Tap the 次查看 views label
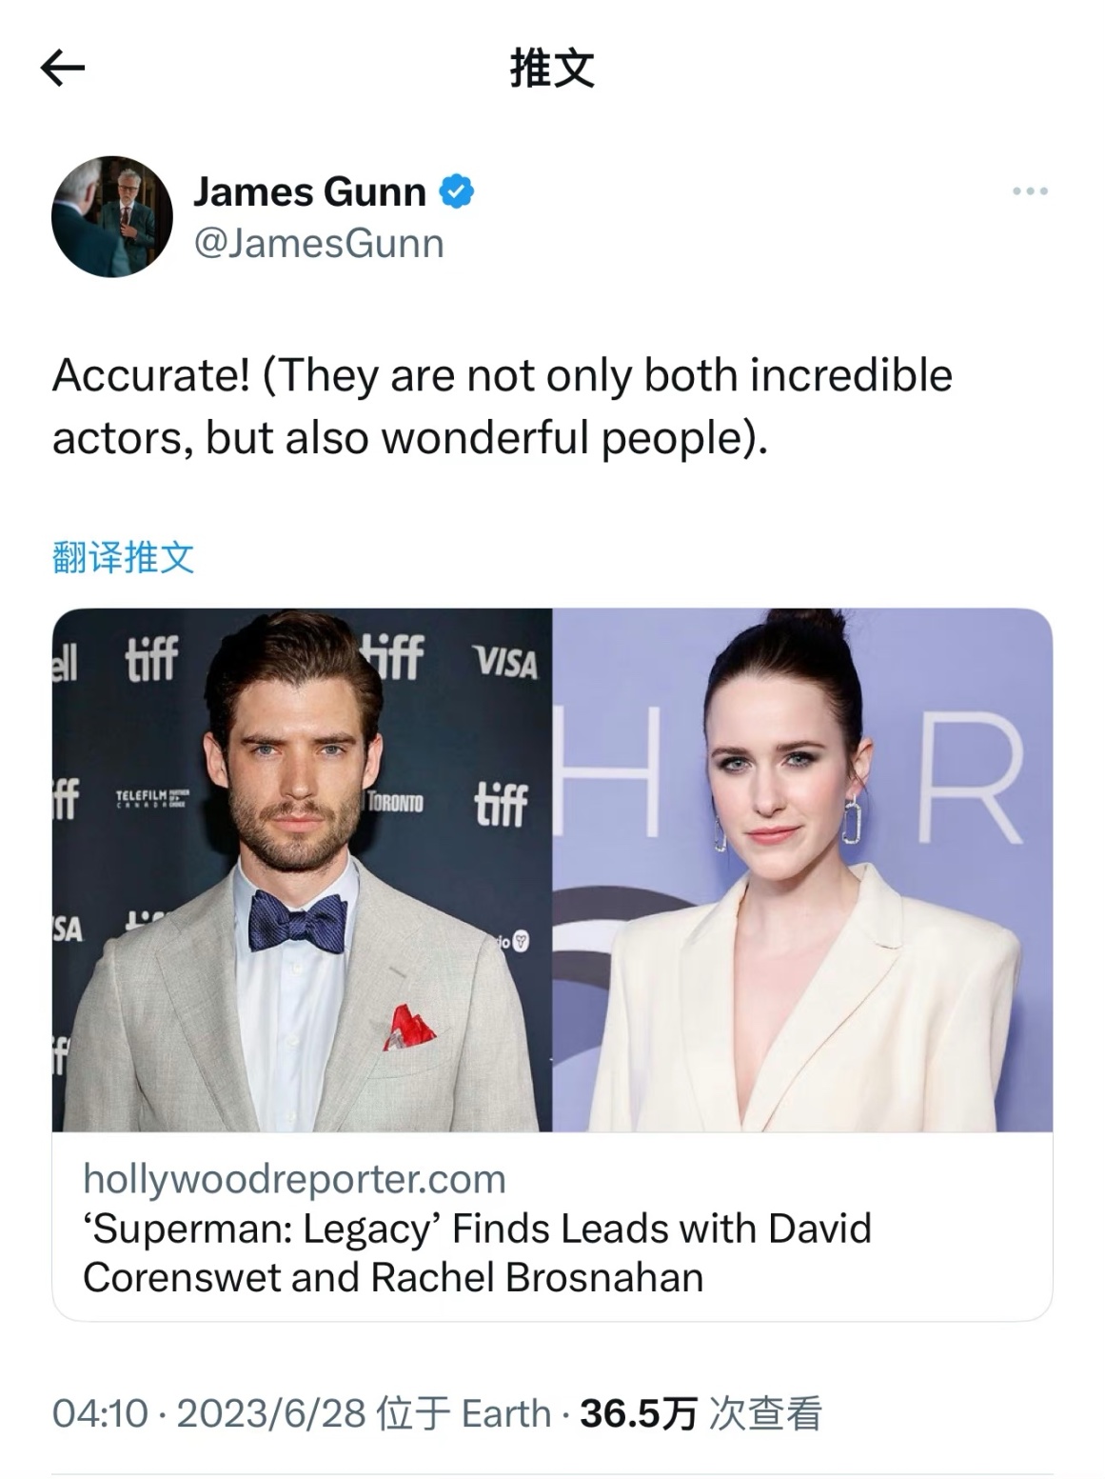The height and width of the screenshot is (1479, 1105). tap(766, 1413)
